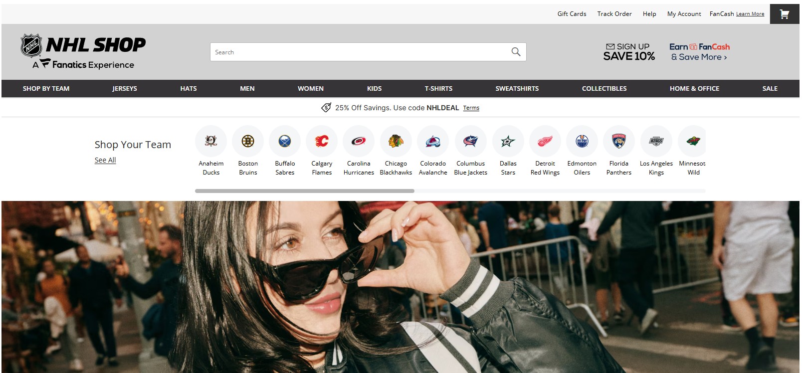Click the discount price tag icon
This screenshot has width=802, height=373.
pos(326,107)
